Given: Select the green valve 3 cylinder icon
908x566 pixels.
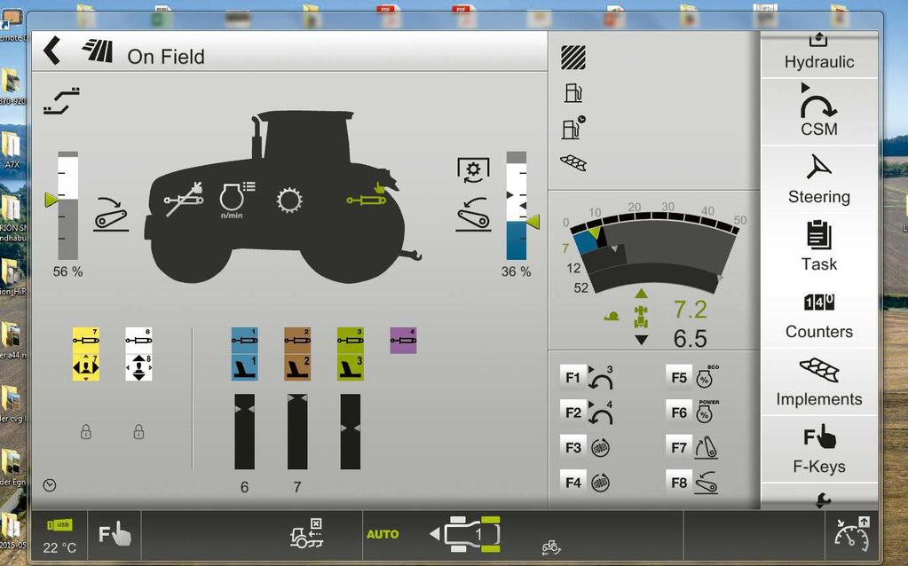Looking at the screenshot, I should pos(351,341).
